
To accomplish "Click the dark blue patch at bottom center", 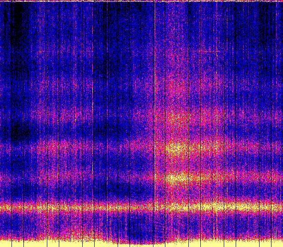I will [137, 229].
